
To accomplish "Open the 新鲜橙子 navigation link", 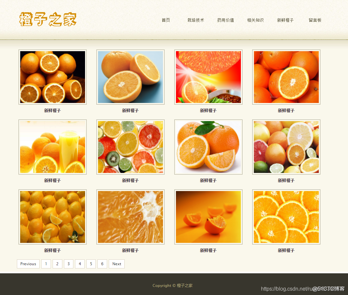I will pyautogui.click(x=285, y=20).
